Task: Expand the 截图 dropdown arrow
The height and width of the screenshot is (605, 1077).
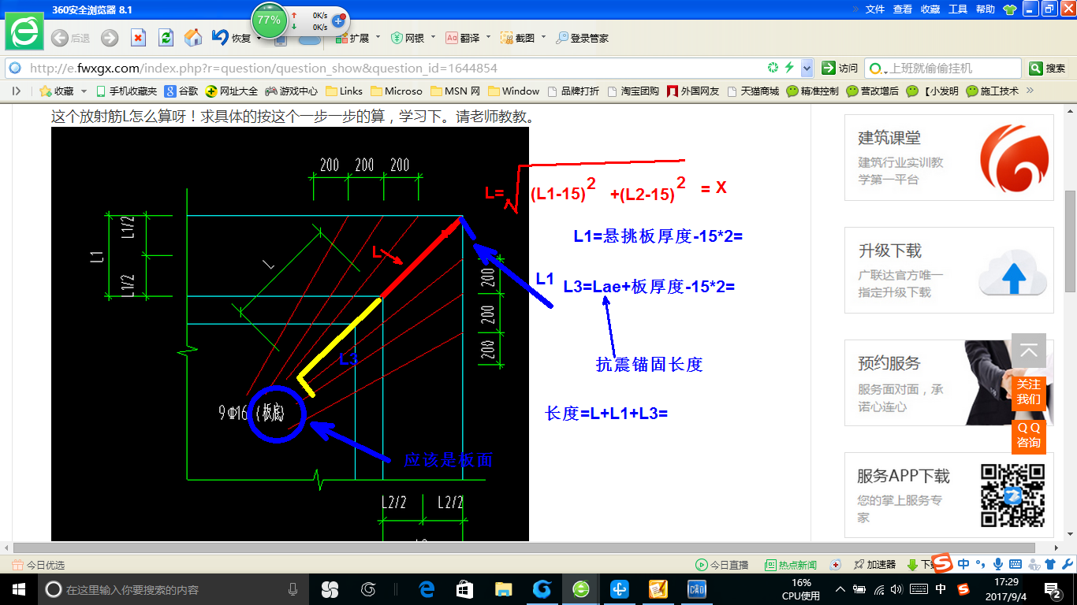Action: (x=543, y=37)
